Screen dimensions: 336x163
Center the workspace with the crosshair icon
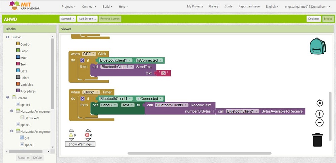coord(319,103)
